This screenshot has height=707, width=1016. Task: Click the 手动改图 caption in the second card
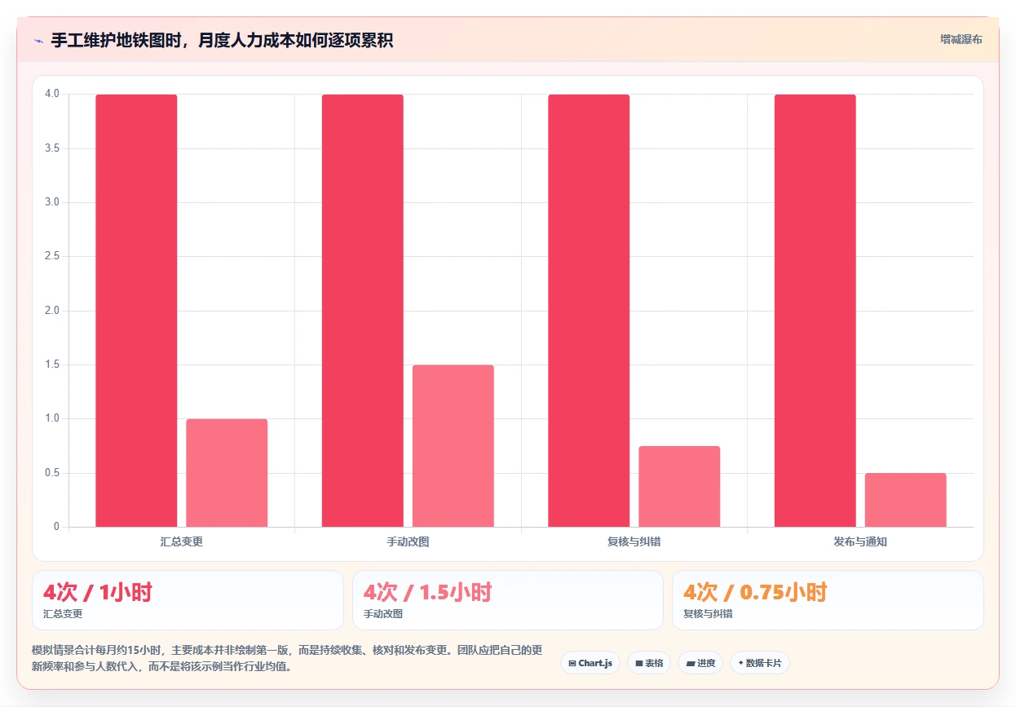[383, 614]
